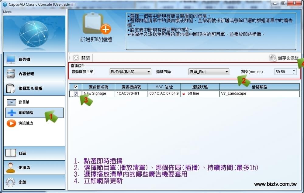Screen dimensions: 304x193
Task: Decrease duration with the down spinner arrow
Action: 294,73
